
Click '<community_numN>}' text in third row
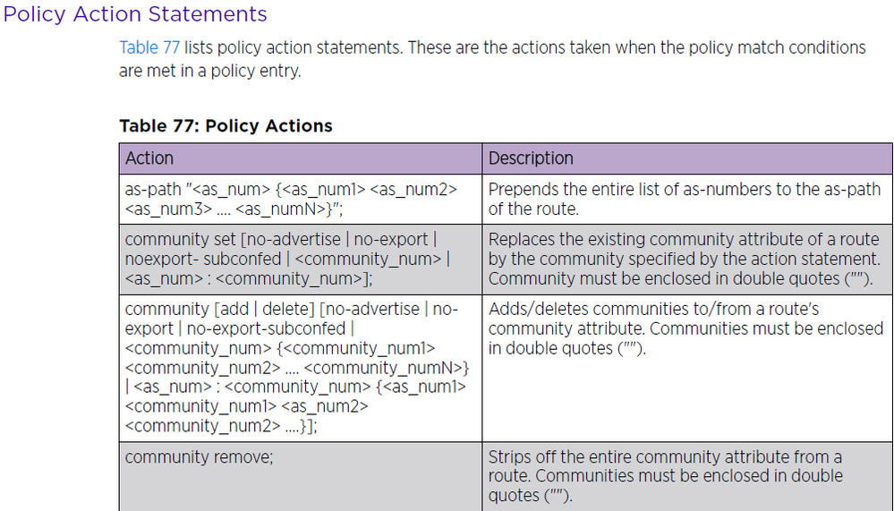[x=387, y=368]
